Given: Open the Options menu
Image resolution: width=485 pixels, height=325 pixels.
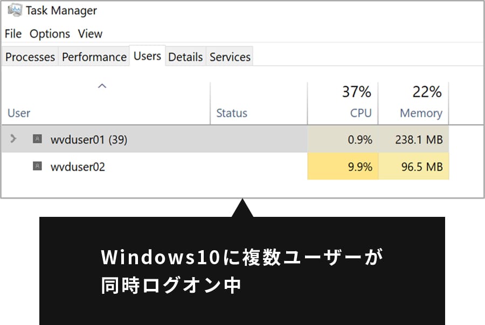Looking at the screenshot, I should pos(50,34).
